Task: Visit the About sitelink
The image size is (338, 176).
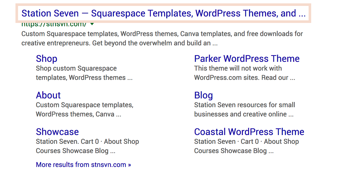Action: pos(48,95)
